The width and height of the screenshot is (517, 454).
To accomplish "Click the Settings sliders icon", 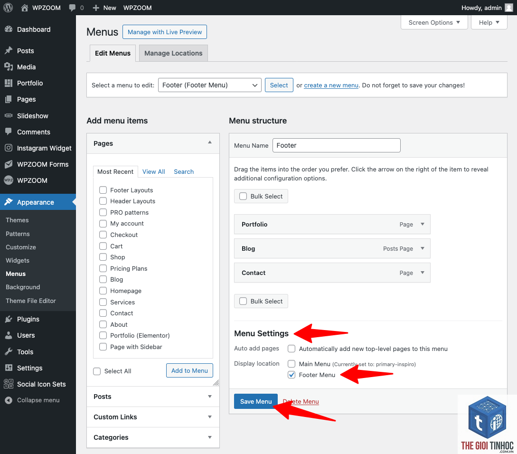I will [x=9, y=368].
